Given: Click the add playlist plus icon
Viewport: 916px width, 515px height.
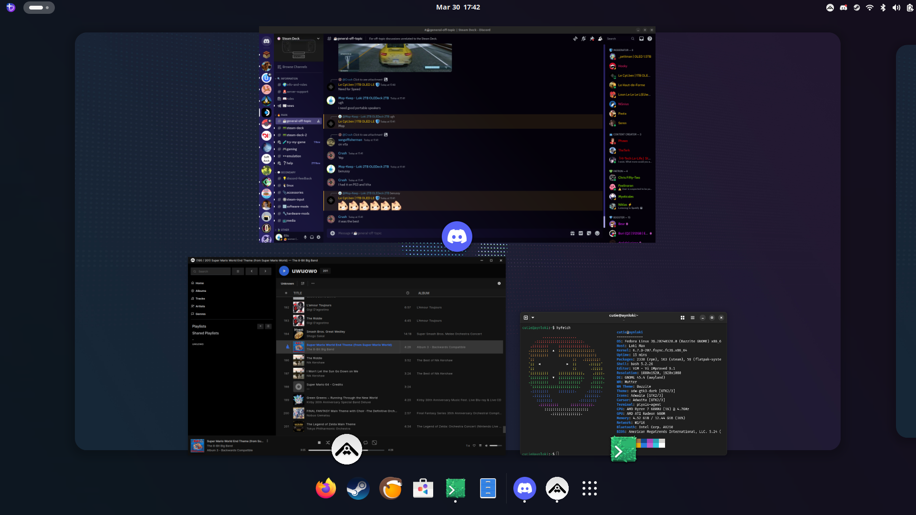Looking at the screenshot, I should tap(260, 326).
